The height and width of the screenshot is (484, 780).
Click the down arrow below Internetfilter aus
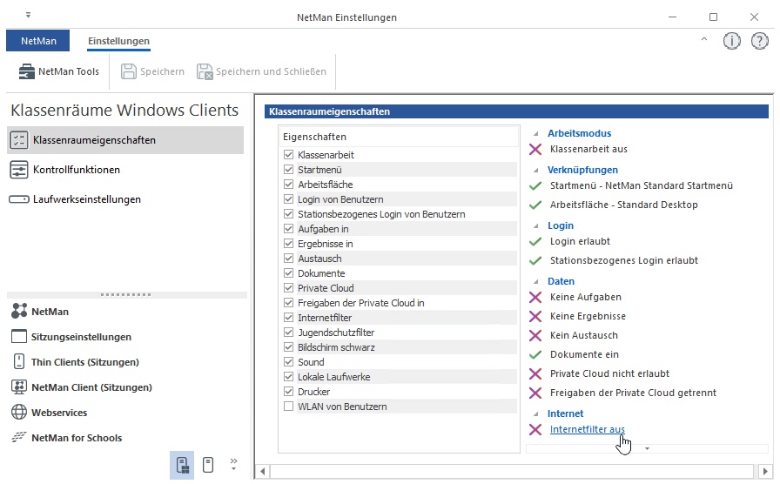point(647,448)
